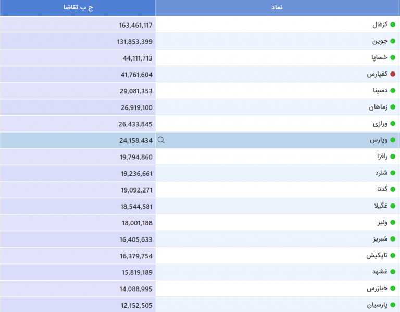Open the زماهان symbol link
400x312 pixels.
click(x=378, y=107)
